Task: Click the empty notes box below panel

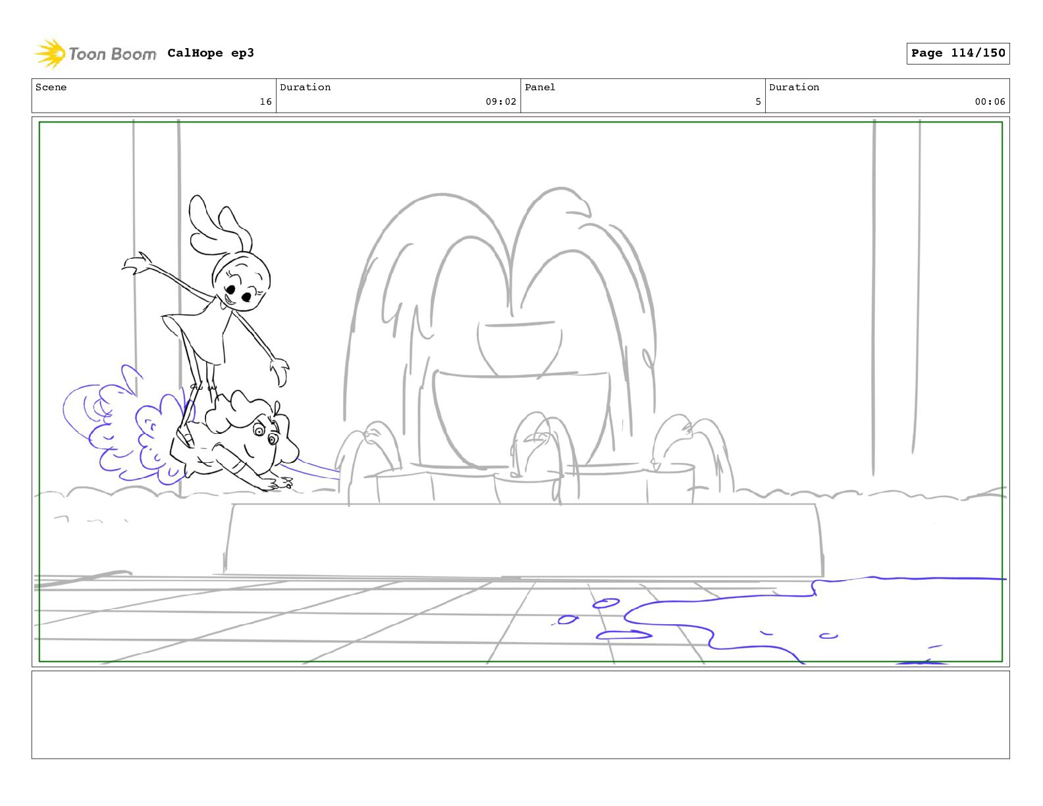Action: click(520, 714)
